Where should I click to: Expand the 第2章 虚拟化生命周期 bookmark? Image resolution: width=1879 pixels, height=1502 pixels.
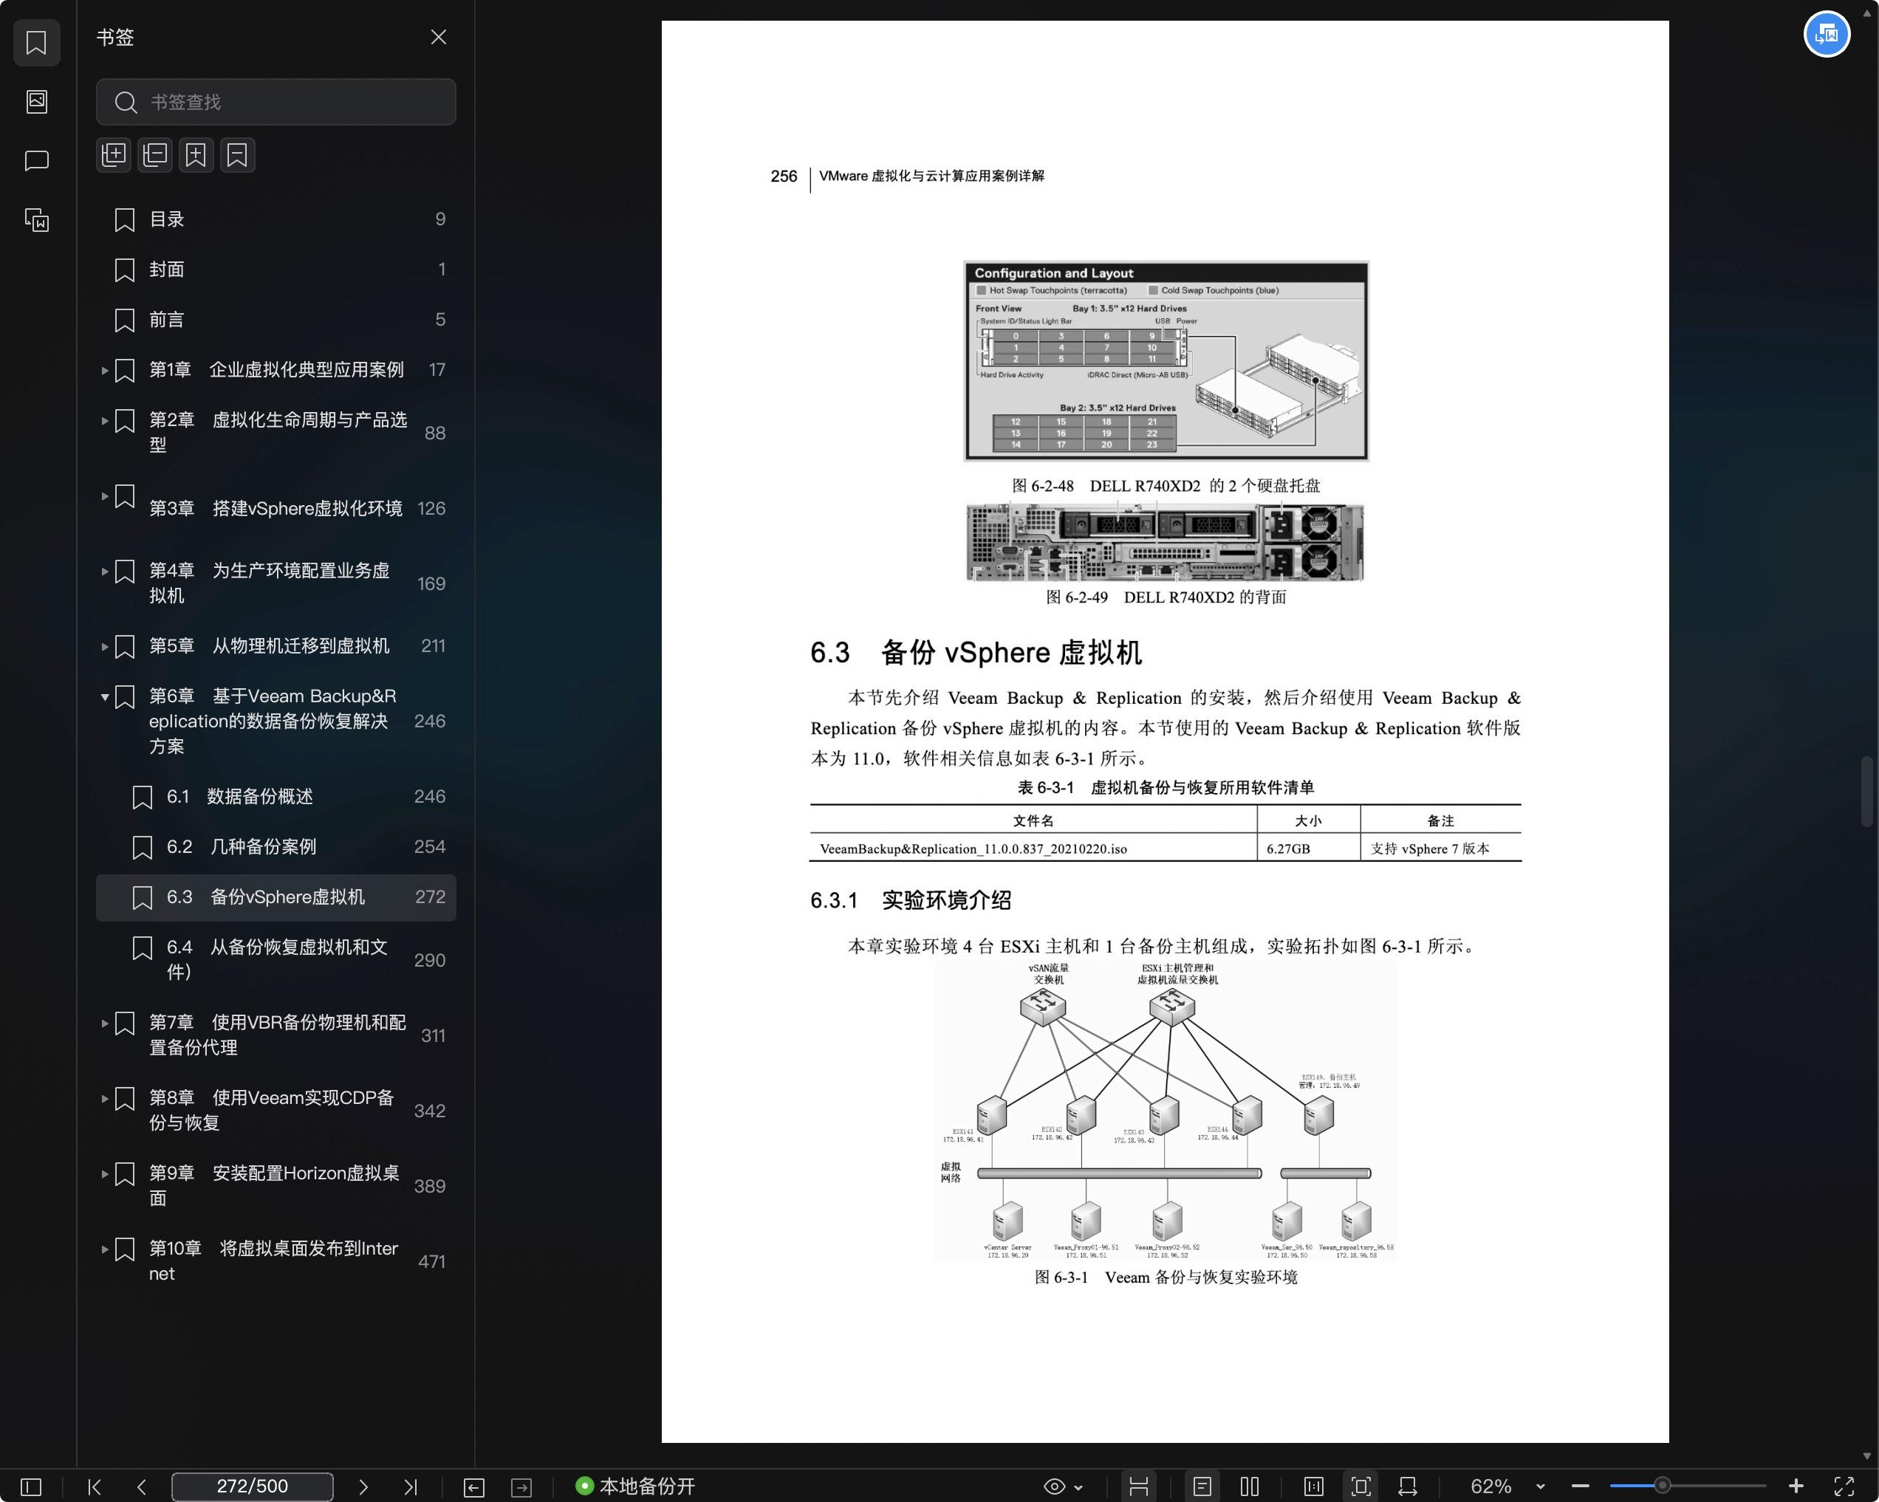click(105, 421)
